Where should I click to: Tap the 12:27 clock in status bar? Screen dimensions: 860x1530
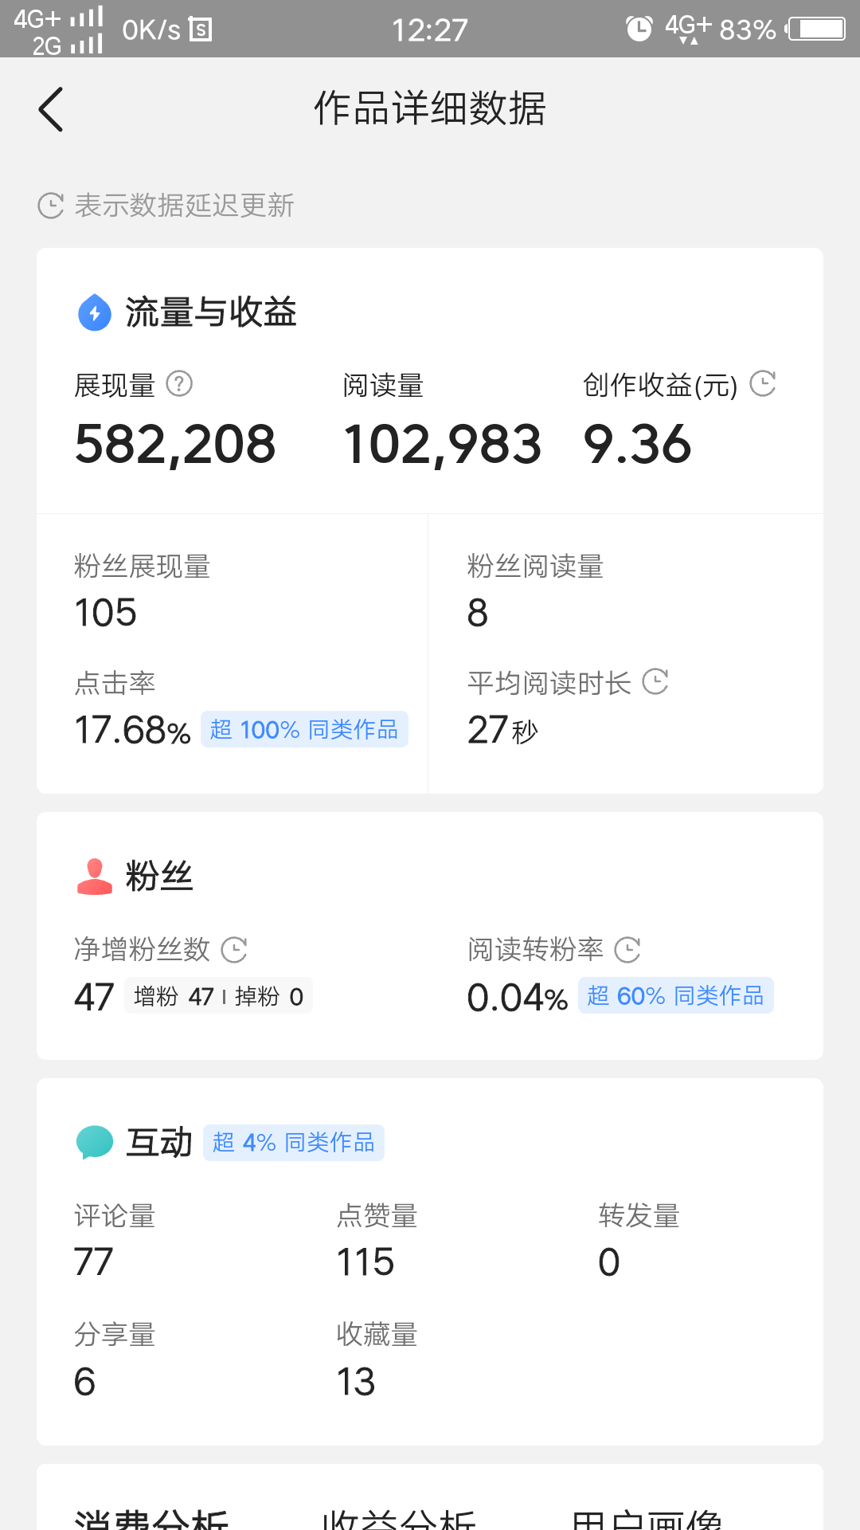coord(430,30)
